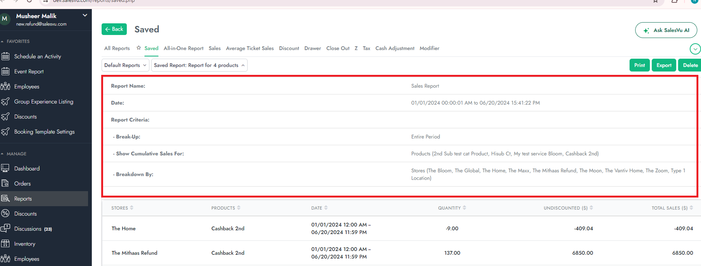This screenshot has height=266, width=701.
Task: Click the star icon beside Saved tab
Action: [138, 48]
